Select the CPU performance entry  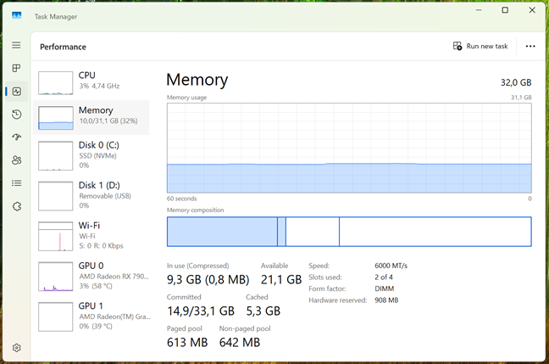tap(91, 81)
